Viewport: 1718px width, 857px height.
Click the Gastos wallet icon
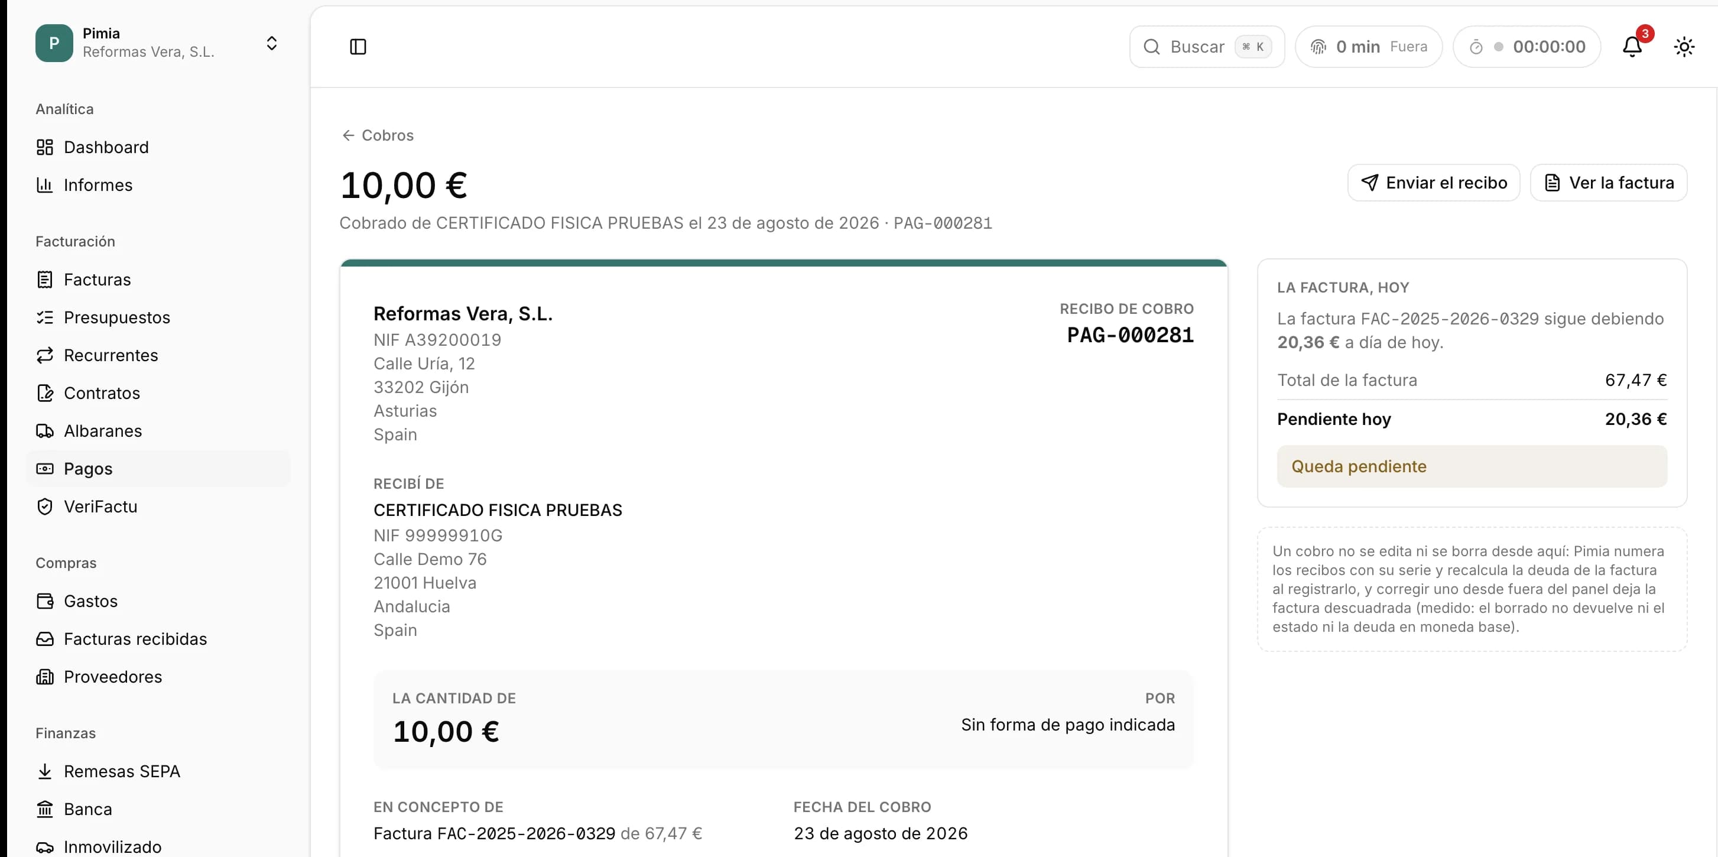[x=45, y=601]
